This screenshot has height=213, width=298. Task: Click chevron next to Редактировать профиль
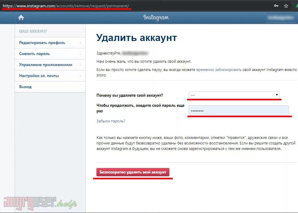coord(81,43)
